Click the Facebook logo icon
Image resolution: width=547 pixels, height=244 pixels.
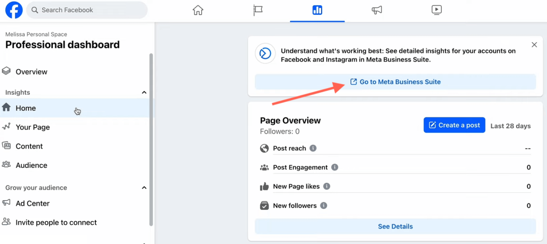click(x=14, y=10)
